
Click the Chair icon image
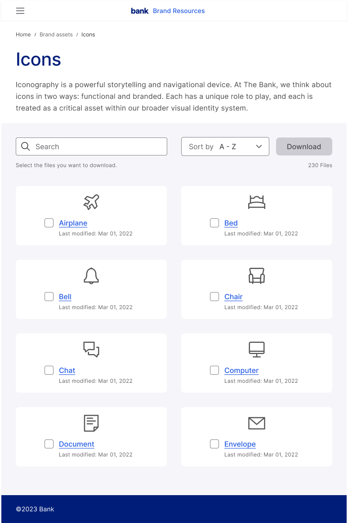(x=257, y=276)
